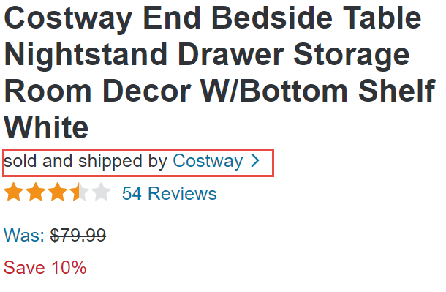Open the 54 Reviews link
Image resolution: width=446 pixels, height=292 pixels.
tap(169, 193)
